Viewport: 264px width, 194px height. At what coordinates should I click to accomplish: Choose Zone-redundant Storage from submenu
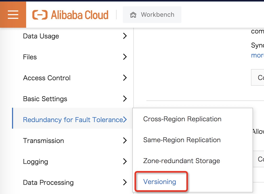(182, 161)
